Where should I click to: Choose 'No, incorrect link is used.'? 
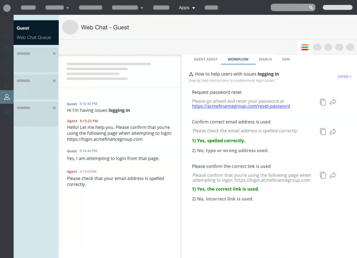(x=222, y=199)
